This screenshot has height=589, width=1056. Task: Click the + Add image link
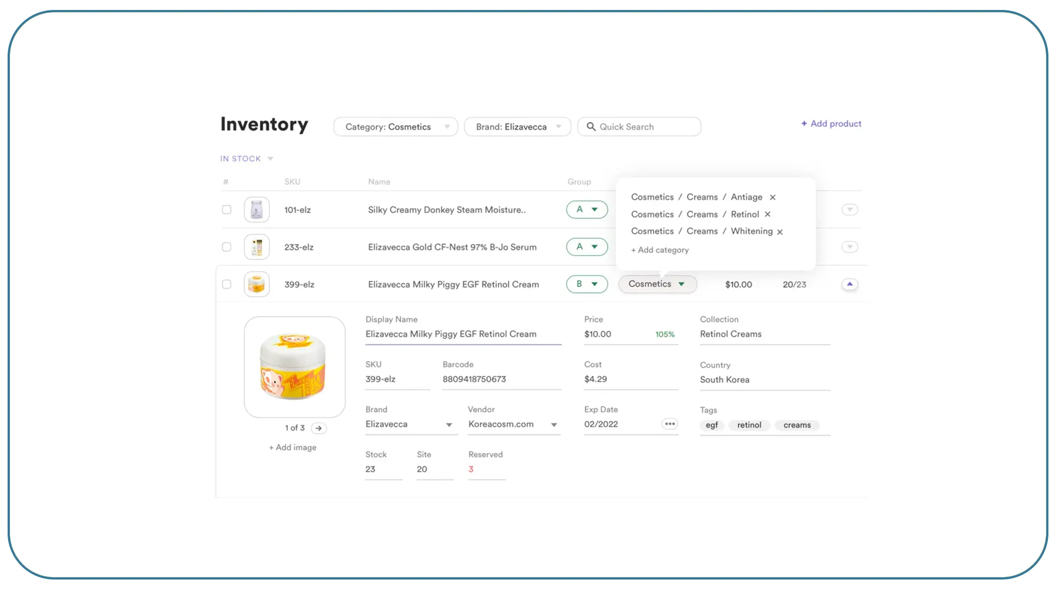(293, 447)
